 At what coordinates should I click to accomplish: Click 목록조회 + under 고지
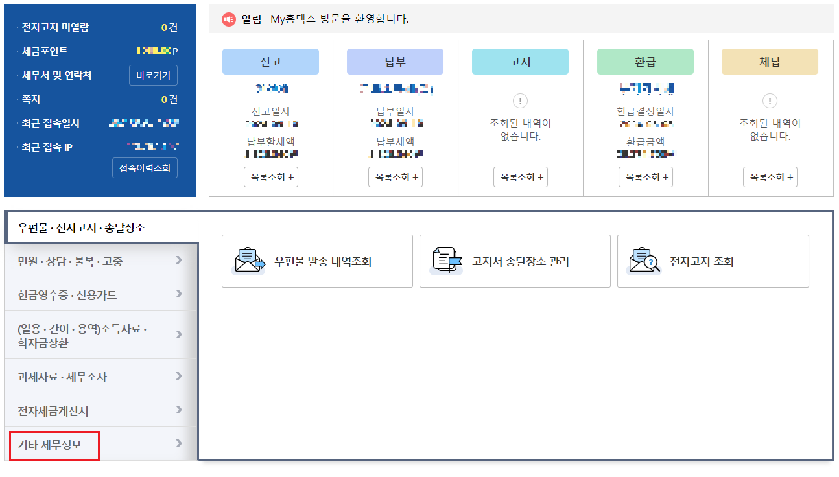click(x=520, y=177)
